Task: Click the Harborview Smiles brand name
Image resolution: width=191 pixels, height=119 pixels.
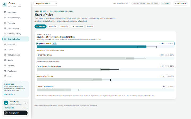Action: pos(45,55)
